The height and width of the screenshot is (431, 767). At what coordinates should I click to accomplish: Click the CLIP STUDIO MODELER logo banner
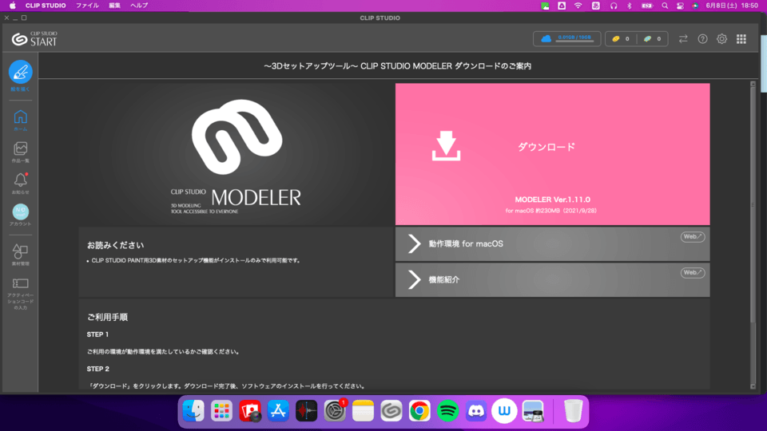coord(236,154)
